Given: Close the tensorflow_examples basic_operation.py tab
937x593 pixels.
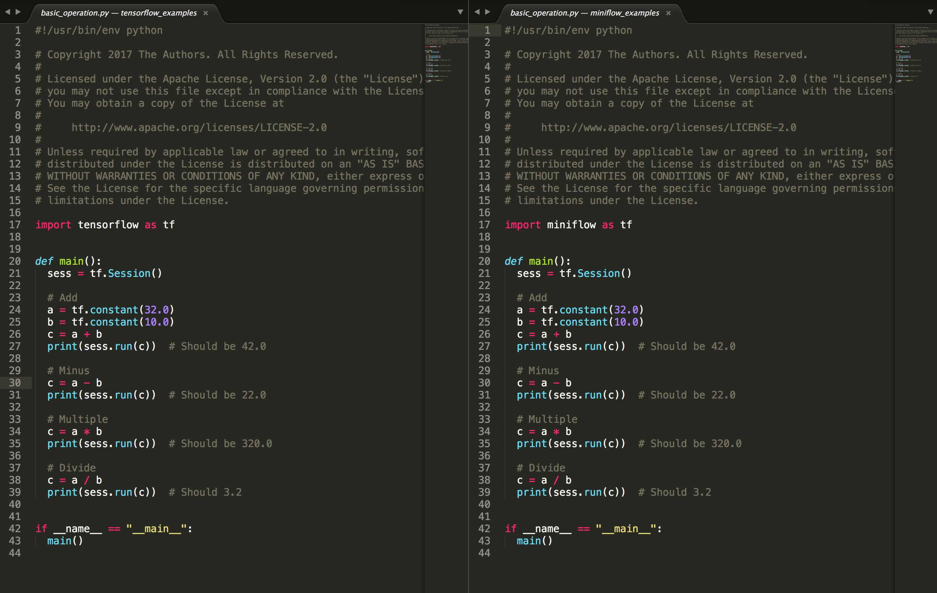Looking at the screenshot, I should [x=206, y=13].
